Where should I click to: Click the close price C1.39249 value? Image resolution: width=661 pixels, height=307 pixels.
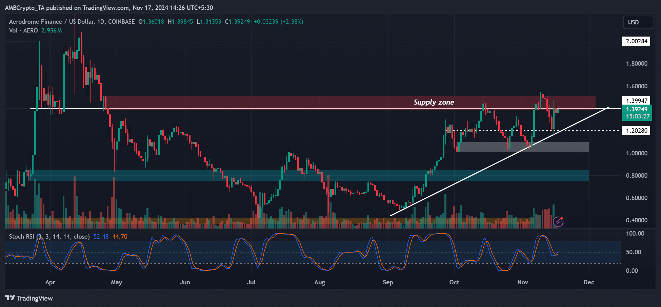(x=238, y=22)
